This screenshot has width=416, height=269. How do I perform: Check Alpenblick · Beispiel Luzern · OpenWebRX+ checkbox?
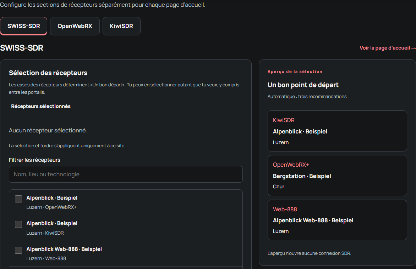point(18,199)
